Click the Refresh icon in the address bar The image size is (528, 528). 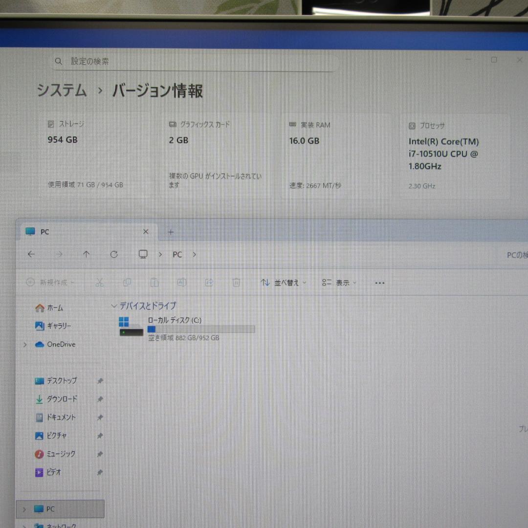click(x=114, y=254)
